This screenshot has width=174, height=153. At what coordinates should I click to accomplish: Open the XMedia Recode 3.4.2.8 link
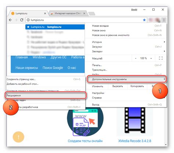tap(135, 141)
